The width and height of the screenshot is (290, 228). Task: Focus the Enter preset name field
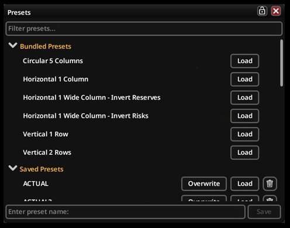pyautogui.click(x=126, y=212)
